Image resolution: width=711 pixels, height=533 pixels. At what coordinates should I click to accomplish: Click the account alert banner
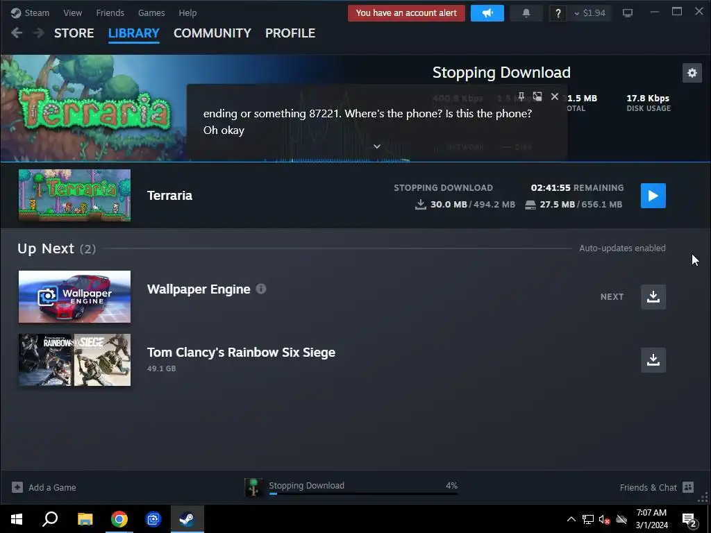[406, 13]
